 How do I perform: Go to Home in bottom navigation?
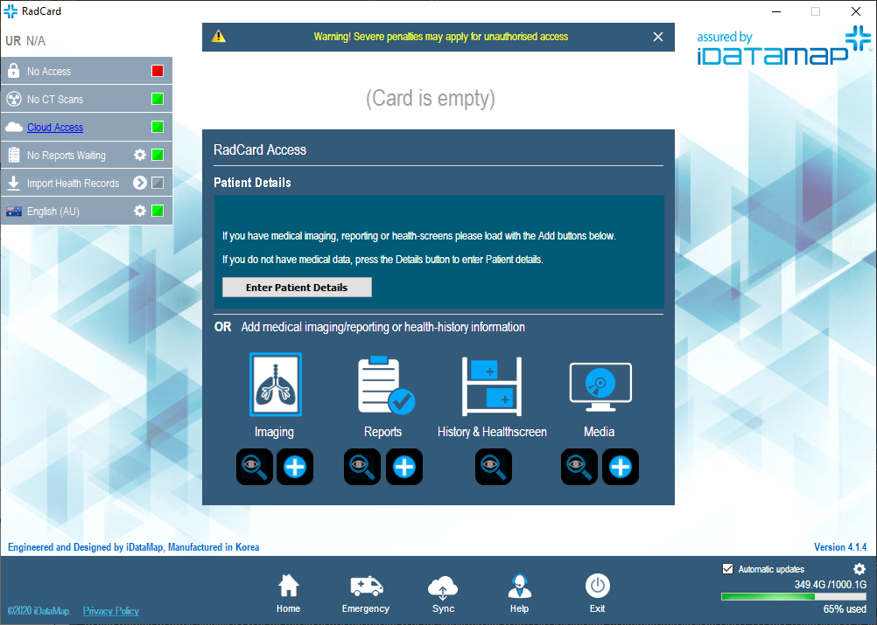(x=288, y=594)
